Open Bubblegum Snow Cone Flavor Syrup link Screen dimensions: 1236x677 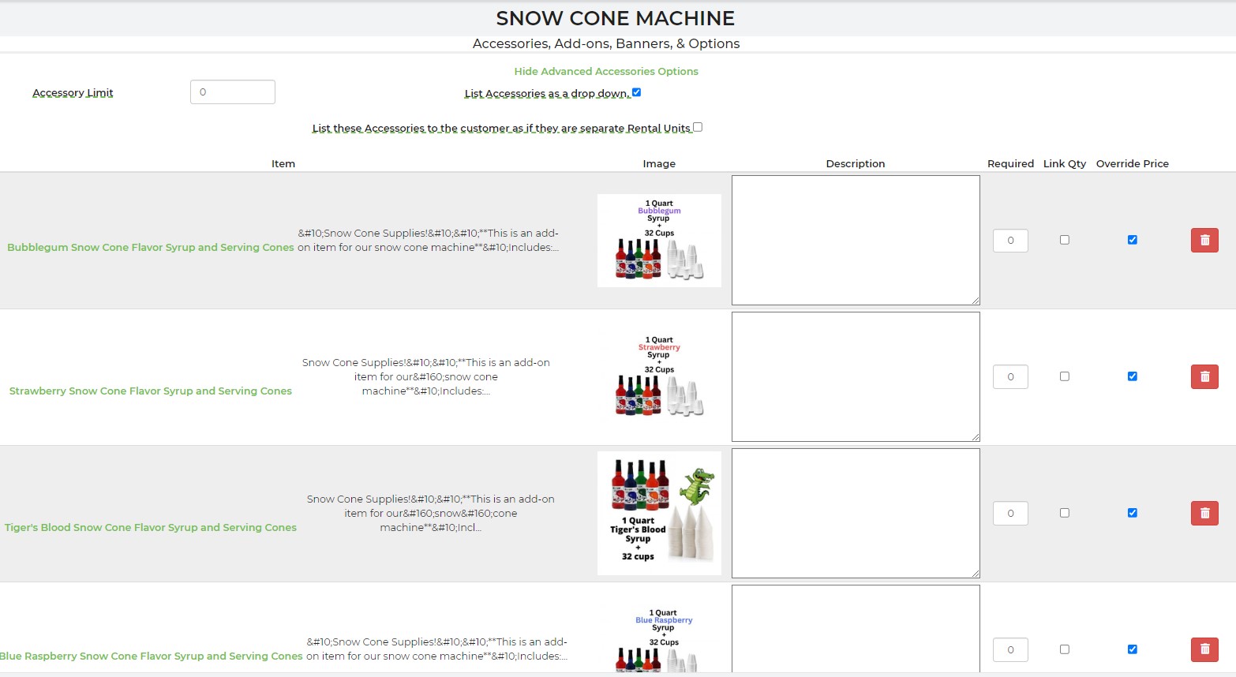point(151,247)
